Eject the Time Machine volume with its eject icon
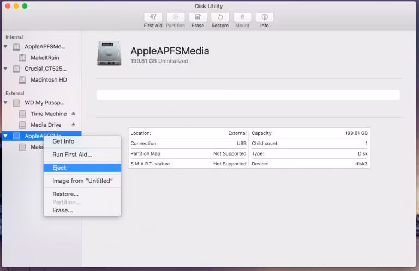Screen dimensions: 419x271 tap(74, 114)
